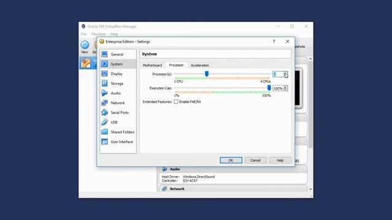Switch to the Acceleration tab

click(200, 65)
